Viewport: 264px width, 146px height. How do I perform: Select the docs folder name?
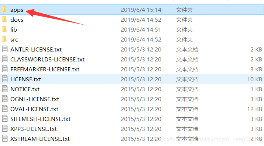pos(17,20)
